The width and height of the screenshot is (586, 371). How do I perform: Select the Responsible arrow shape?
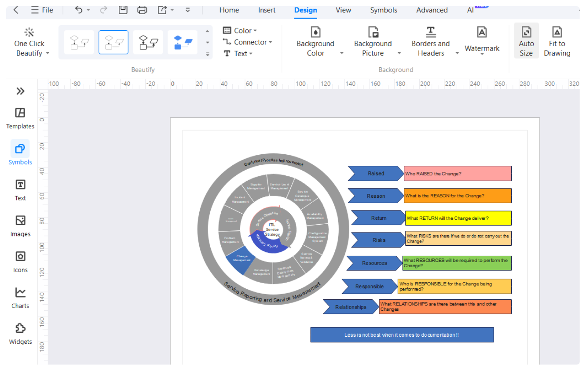coord(370,287)
